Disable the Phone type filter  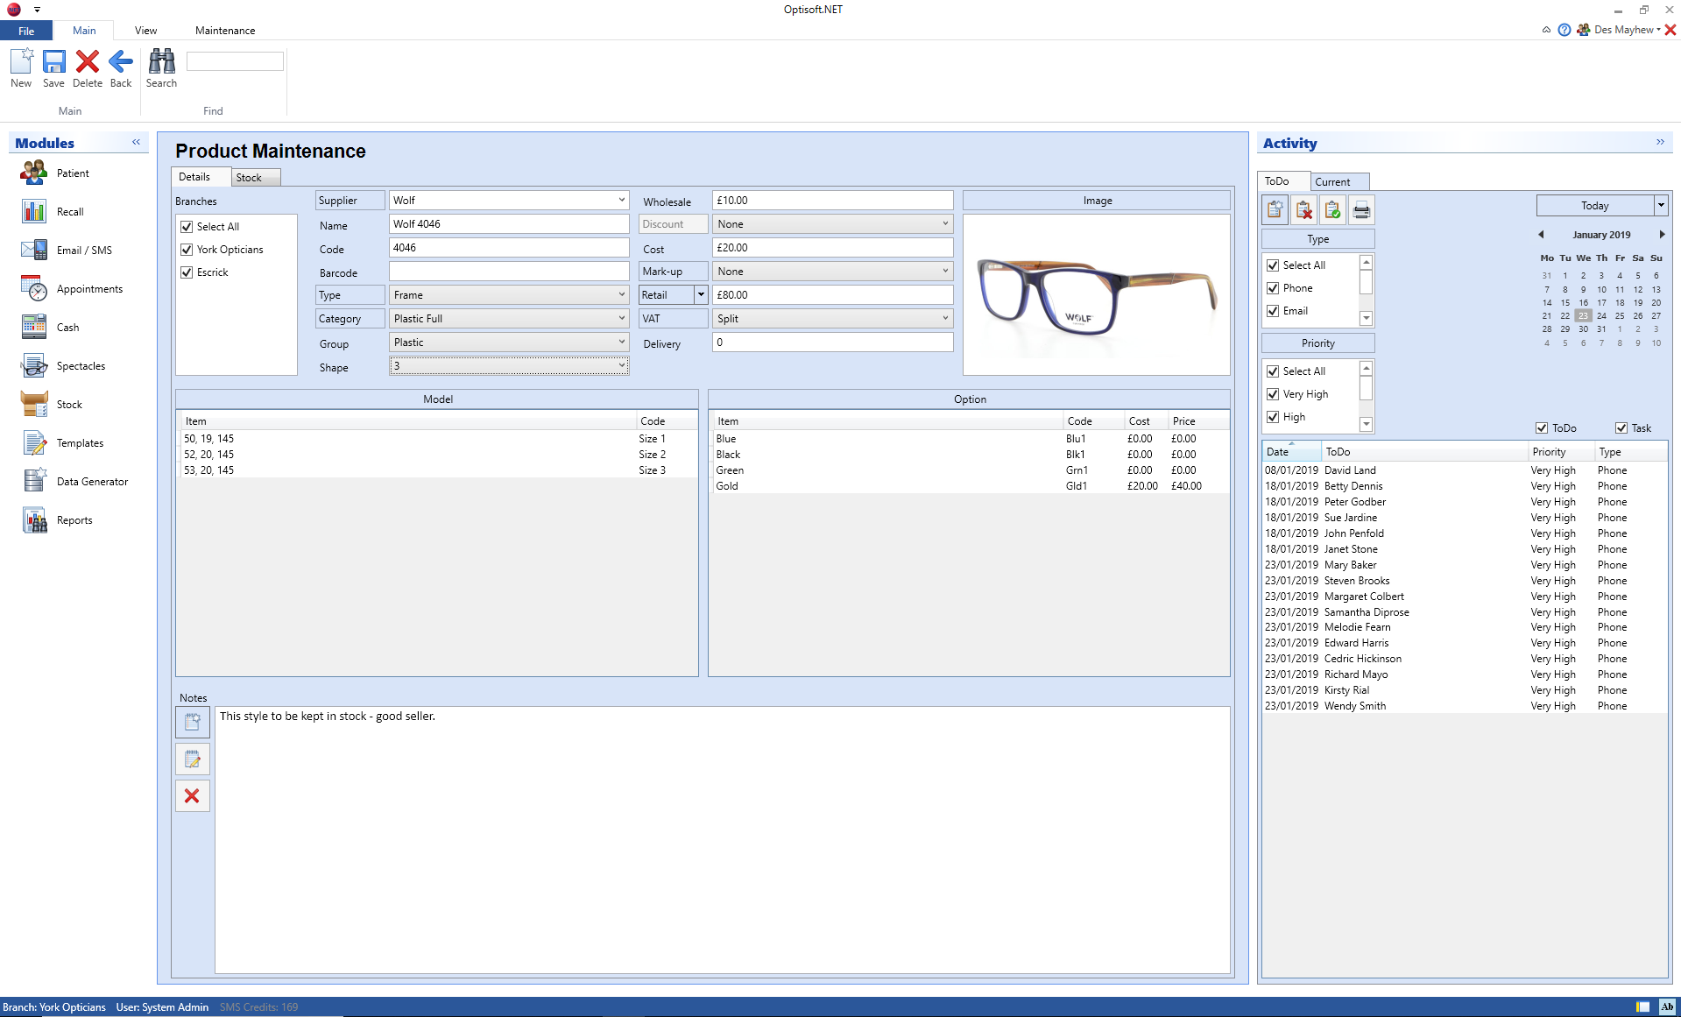1273,287
